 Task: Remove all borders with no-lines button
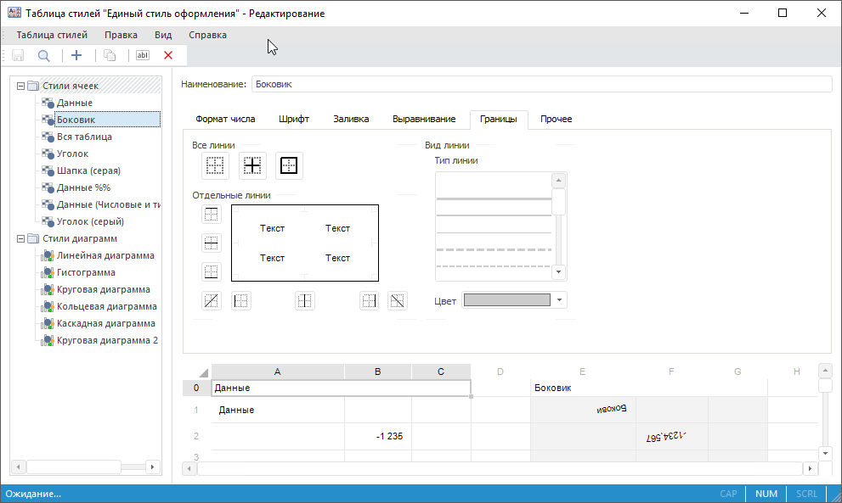215,165
